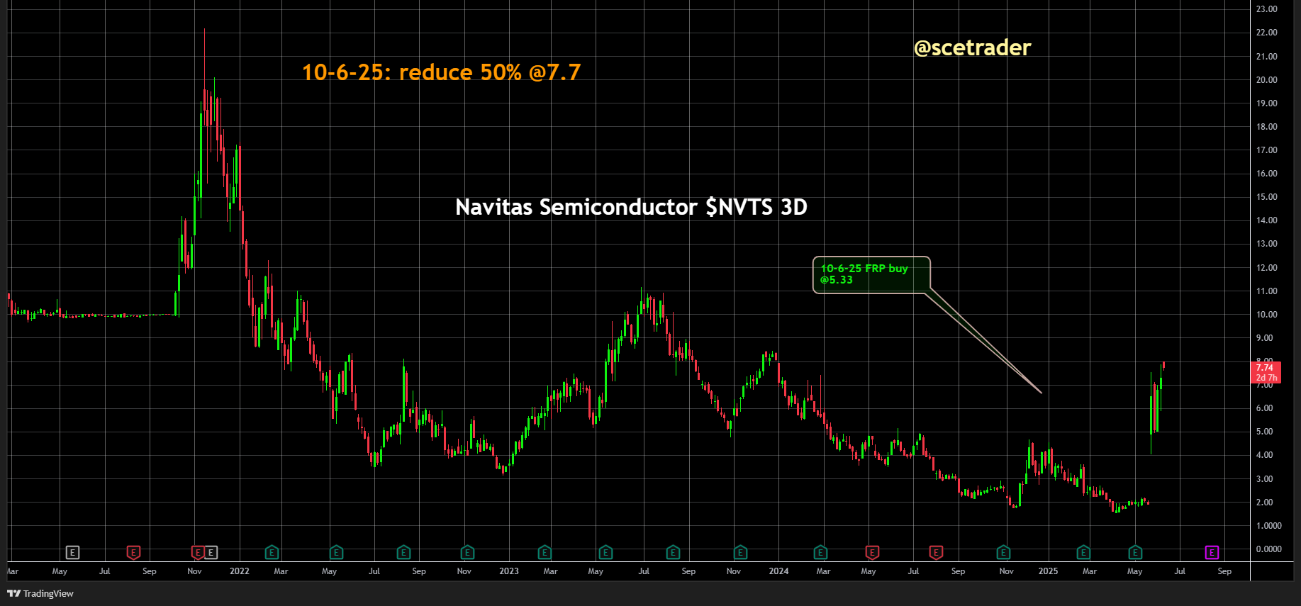Click the 1.0000 price scale label
Screen dimensions: 1301x606
1268,526
